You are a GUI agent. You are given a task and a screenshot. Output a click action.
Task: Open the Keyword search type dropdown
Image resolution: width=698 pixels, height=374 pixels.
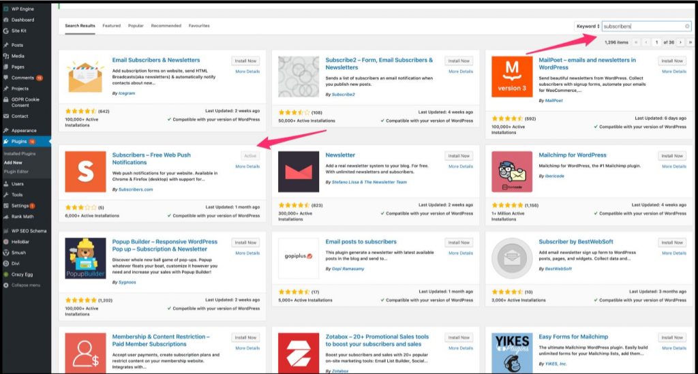588,27
